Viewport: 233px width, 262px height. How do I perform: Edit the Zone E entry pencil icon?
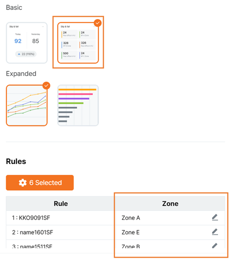215,232
